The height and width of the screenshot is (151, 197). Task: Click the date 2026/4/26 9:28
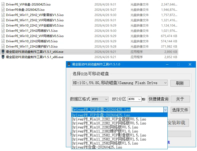[x=105, y=47]
